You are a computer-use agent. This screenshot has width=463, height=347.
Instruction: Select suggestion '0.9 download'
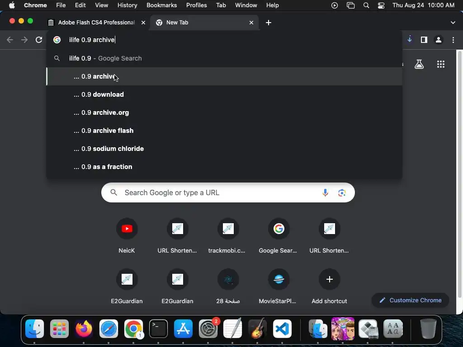224,94
